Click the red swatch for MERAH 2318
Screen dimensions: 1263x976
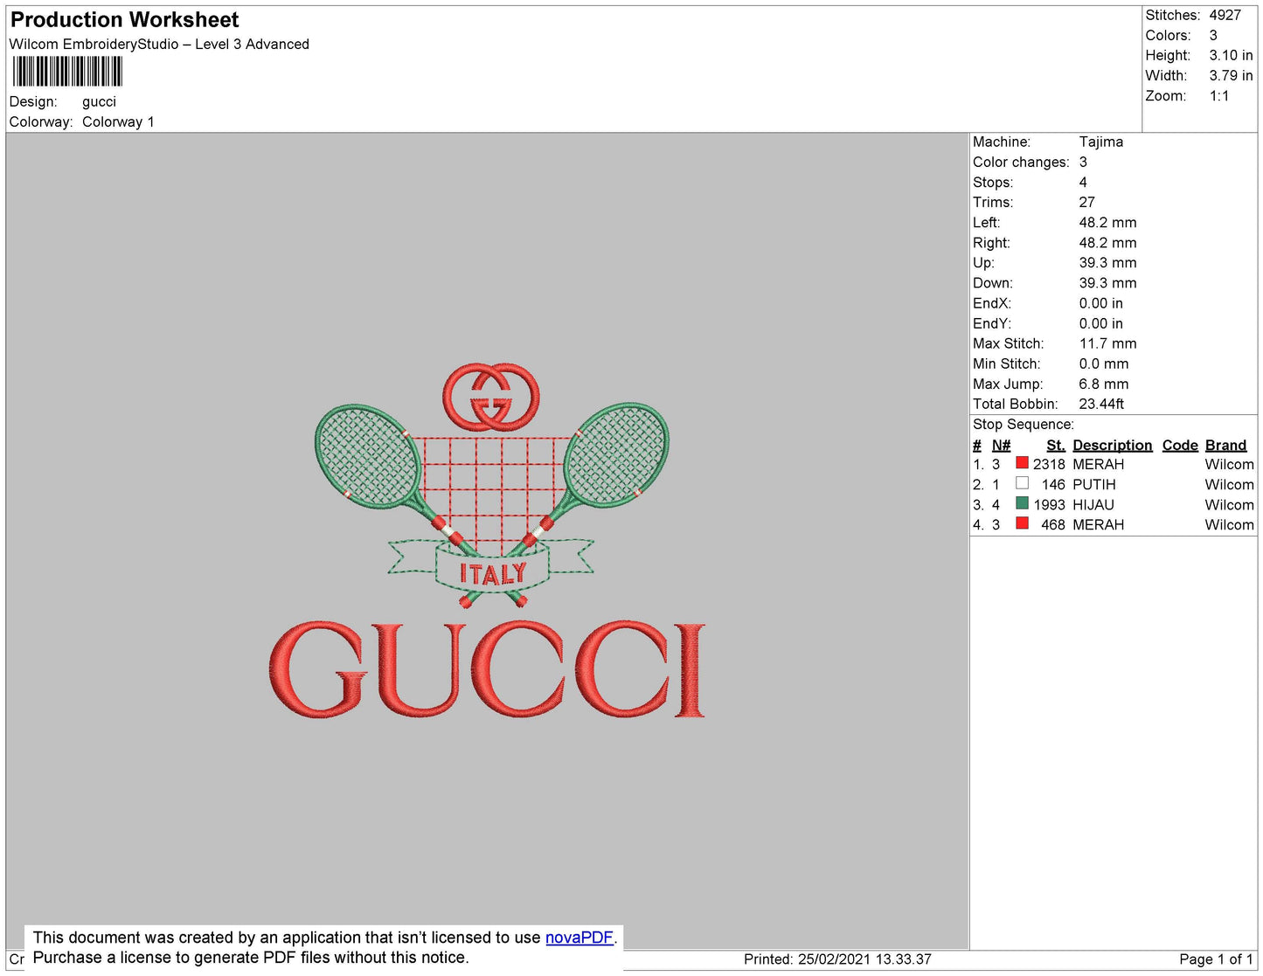coord(1022,463)
